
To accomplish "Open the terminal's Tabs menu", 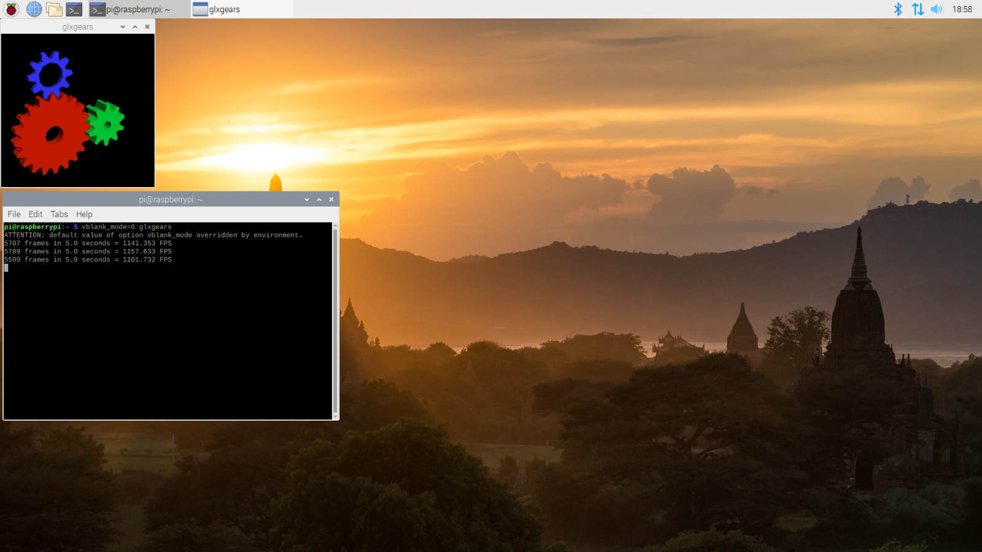I will [59, 214].
